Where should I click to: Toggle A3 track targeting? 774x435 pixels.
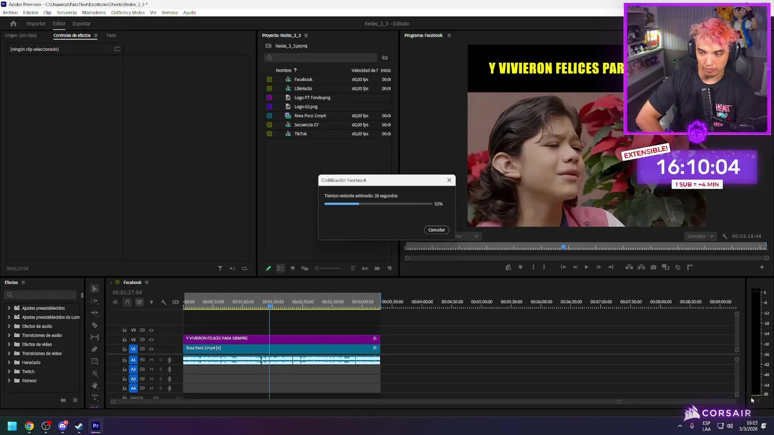(x=134, y=379)
